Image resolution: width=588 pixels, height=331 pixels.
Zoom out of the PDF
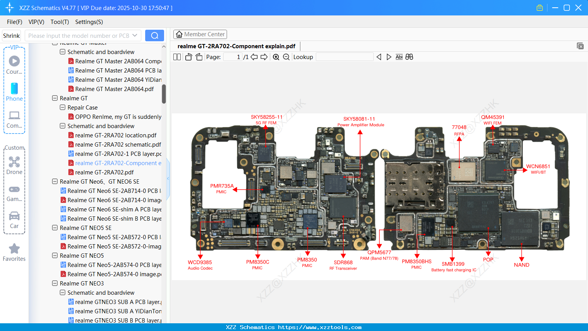coord(286,57)
